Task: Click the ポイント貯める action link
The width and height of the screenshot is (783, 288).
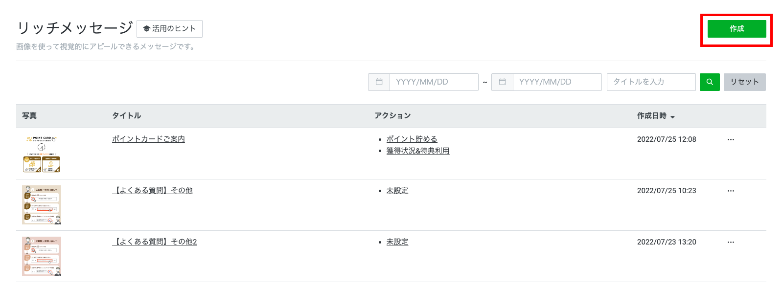Action: point(412,139)
